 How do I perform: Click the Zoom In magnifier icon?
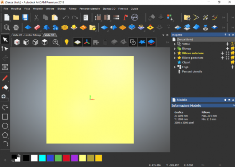point(55,42)
